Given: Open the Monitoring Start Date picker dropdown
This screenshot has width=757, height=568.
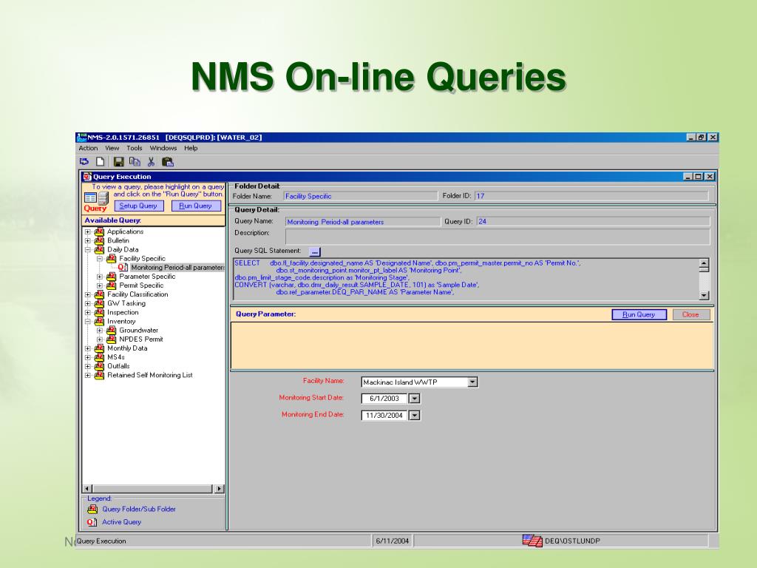Looking at the screenshot, I should (414, 399).
